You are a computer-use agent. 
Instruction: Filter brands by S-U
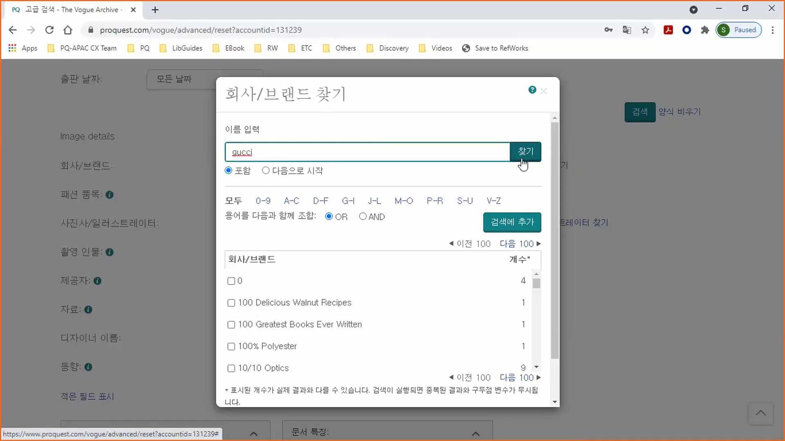464,200
